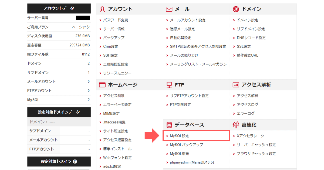
Task: Click the MySQL row in the account data sidebar
Action: tap(59, 100)
